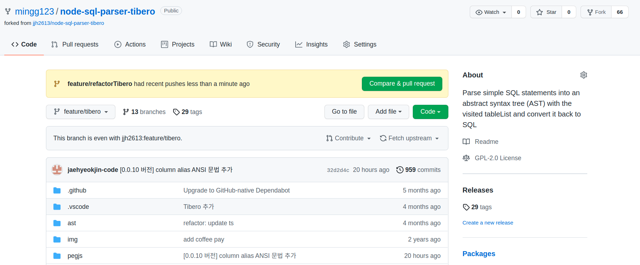Expand the Contribute dropdown
Image resolution: width=640 pixels, height=265 pixels.
point(349,138)
